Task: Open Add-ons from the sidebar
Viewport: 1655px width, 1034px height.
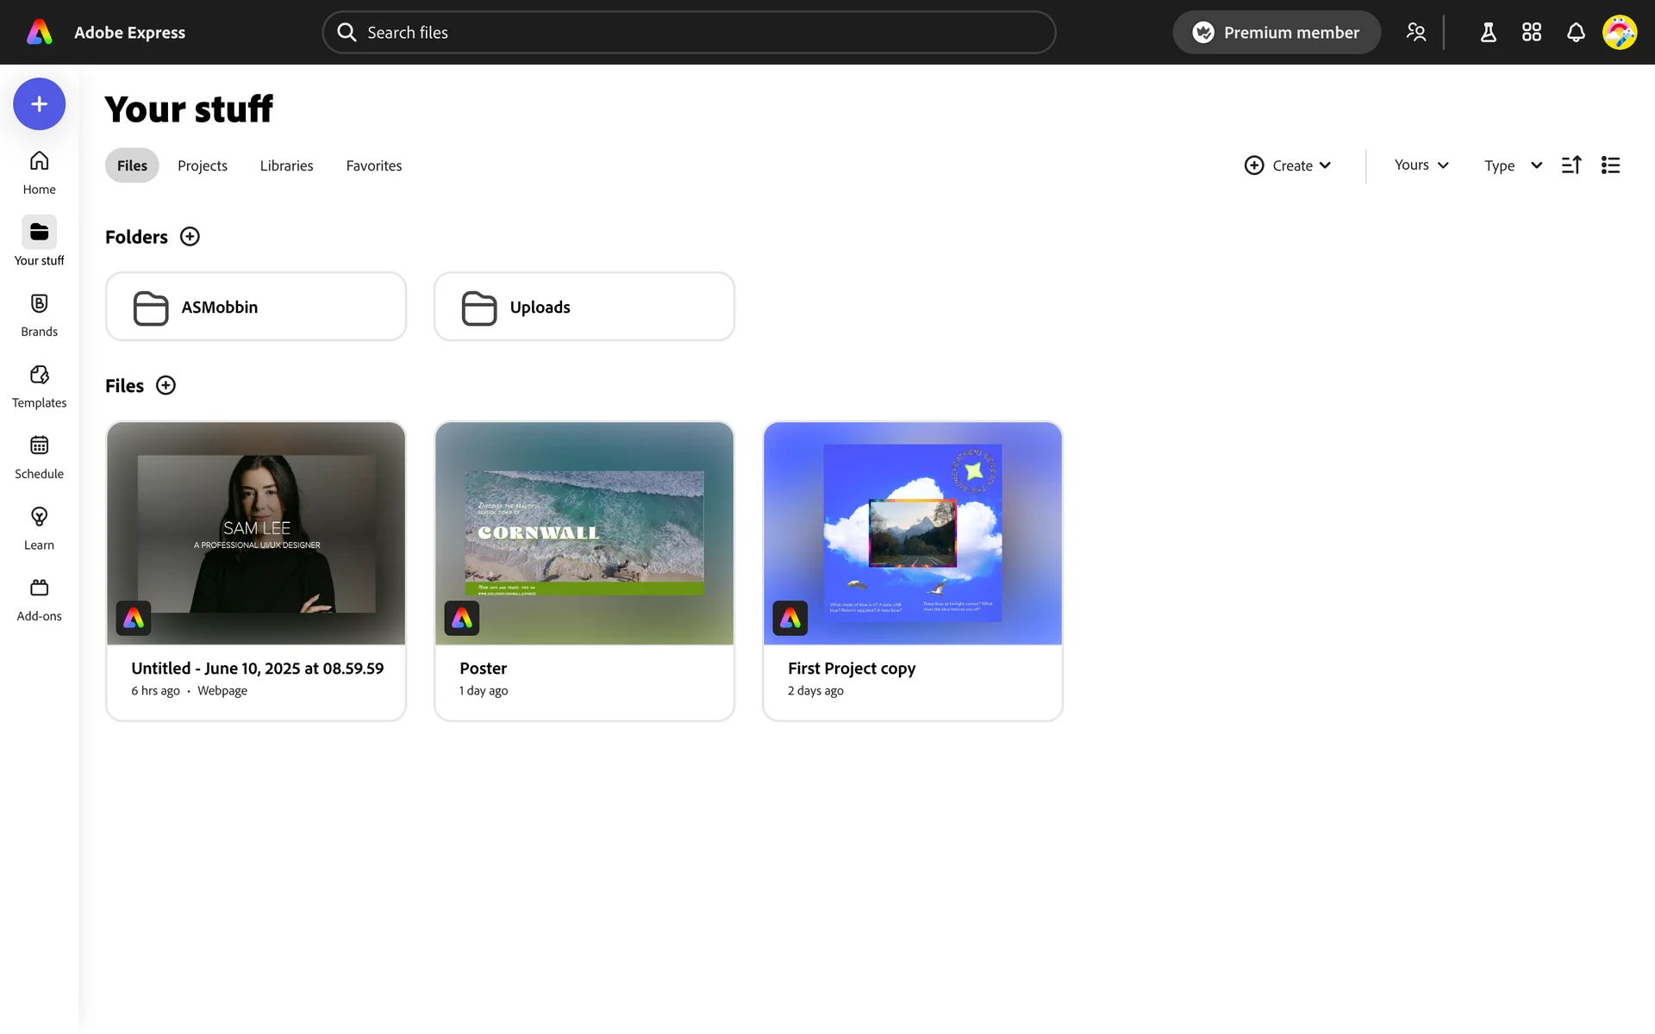Action: [39, 599]
